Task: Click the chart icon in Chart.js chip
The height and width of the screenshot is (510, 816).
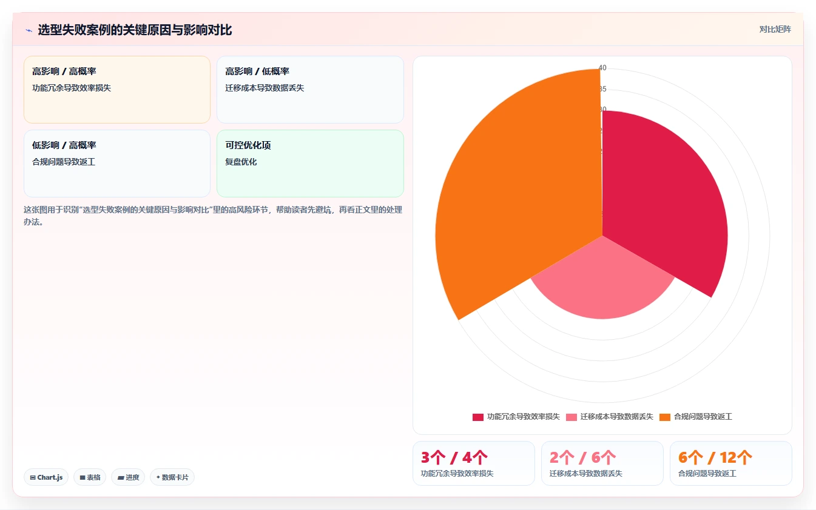Action: point(33,477)
